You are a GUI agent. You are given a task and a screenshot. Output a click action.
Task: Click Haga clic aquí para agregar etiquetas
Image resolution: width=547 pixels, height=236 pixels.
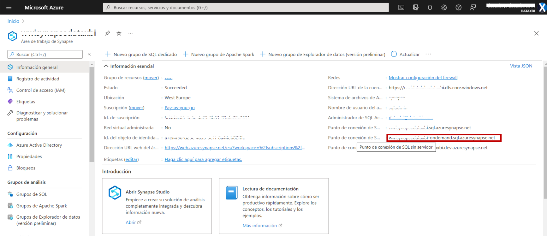pyautogui.click(x=203, y=159)
